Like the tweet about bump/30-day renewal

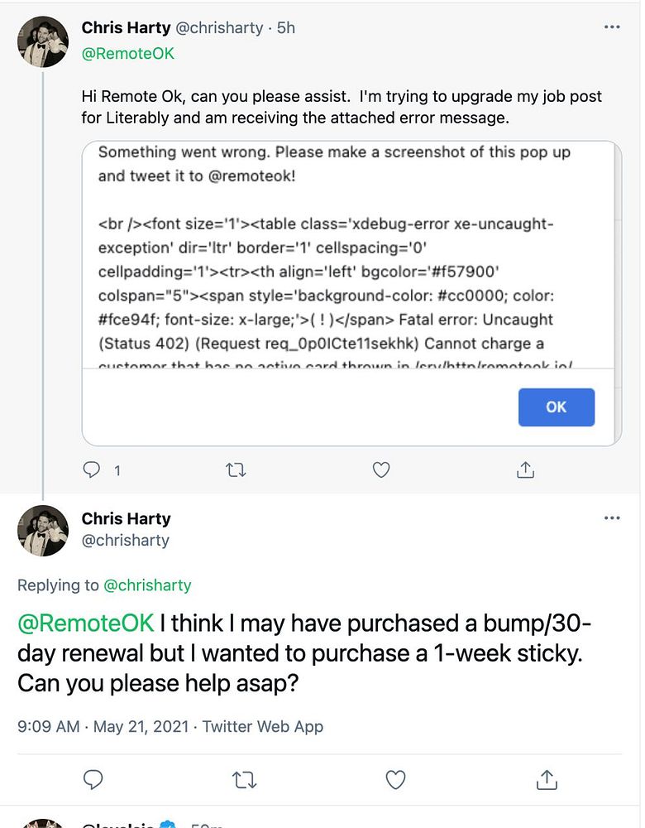click(x=395, y=780)
